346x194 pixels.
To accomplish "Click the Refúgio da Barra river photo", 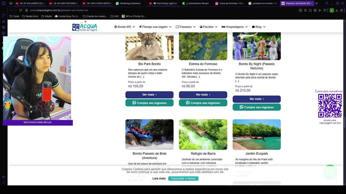I will (203, 134).
